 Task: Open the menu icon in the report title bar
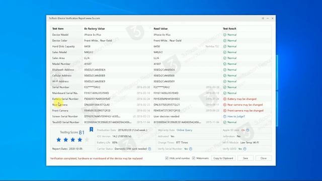[x=263, y=18]
